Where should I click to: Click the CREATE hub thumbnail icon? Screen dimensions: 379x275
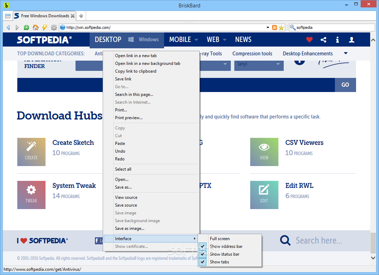pyautogui.click(x=31, y=152)
